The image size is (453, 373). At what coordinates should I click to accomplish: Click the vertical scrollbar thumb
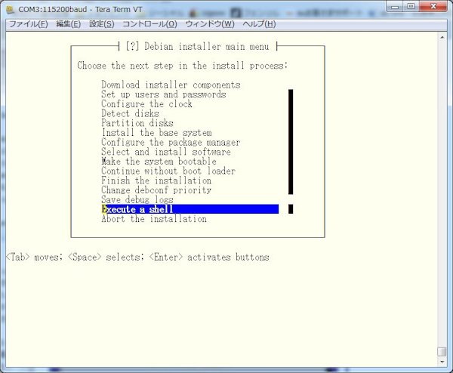tap(442, 352)
